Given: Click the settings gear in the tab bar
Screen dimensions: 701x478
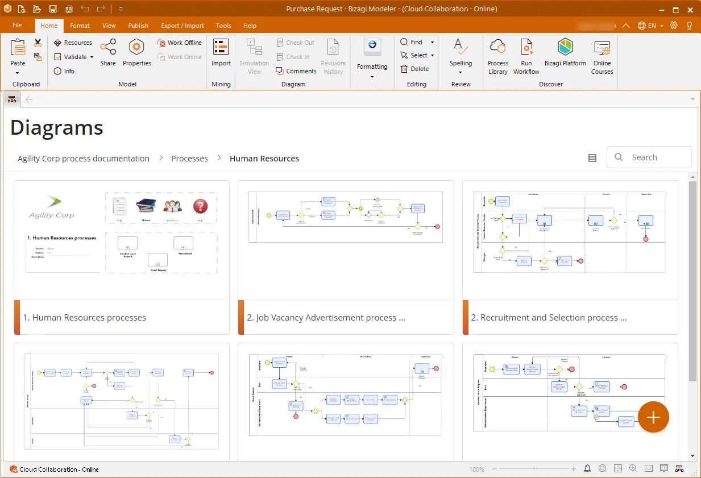Looking at the screenshot, I should tap(674, 26).
